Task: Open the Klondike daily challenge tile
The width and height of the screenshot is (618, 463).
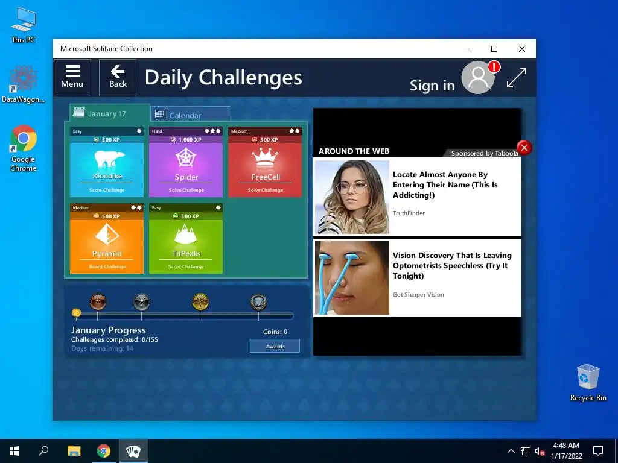Action: pyautogui.click(x=107, y=162)
